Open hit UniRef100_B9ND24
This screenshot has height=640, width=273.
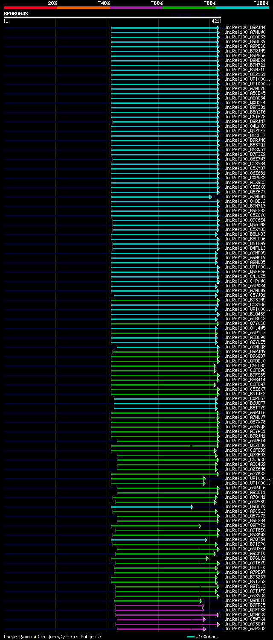(245, 60)
